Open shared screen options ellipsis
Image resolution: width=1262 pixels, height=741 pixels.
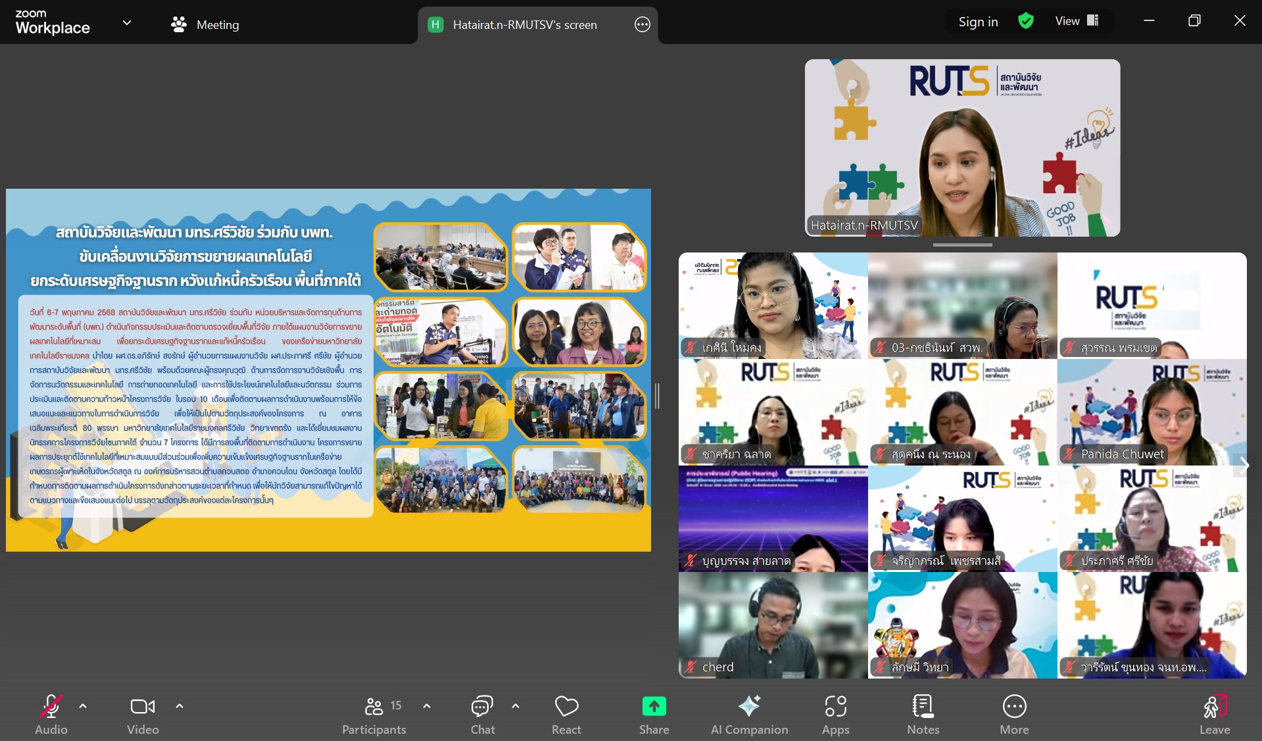[642, 25]
